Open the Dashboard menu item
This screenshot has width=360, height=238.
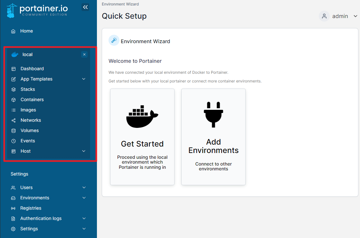click(32, 69)
